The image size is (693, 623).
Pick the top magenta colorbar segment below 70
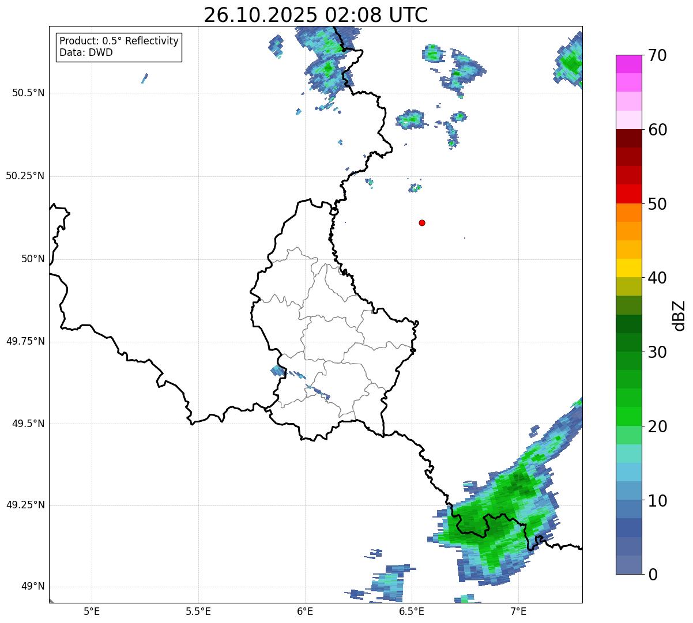click(x=628, y=64)
